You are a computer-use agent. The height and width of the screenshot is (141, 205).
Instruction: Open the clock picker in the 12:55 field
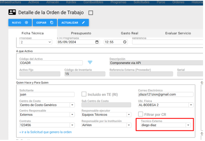[x=125, y=42]
